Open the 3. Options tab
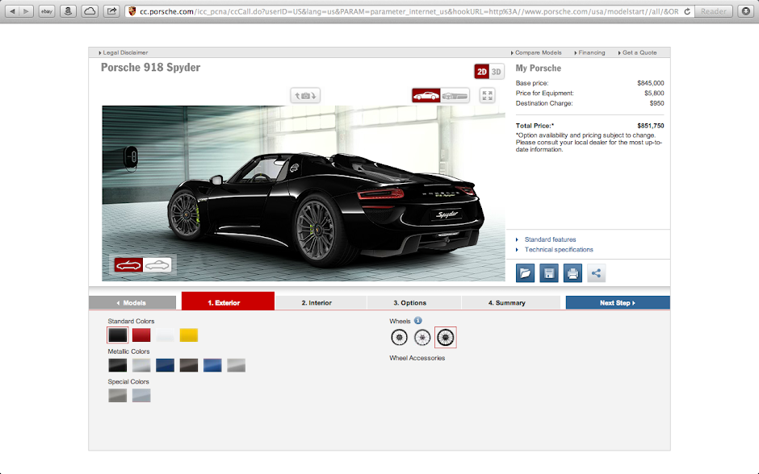The width and height of the screenshot is (759, 474). click(414, 303)
